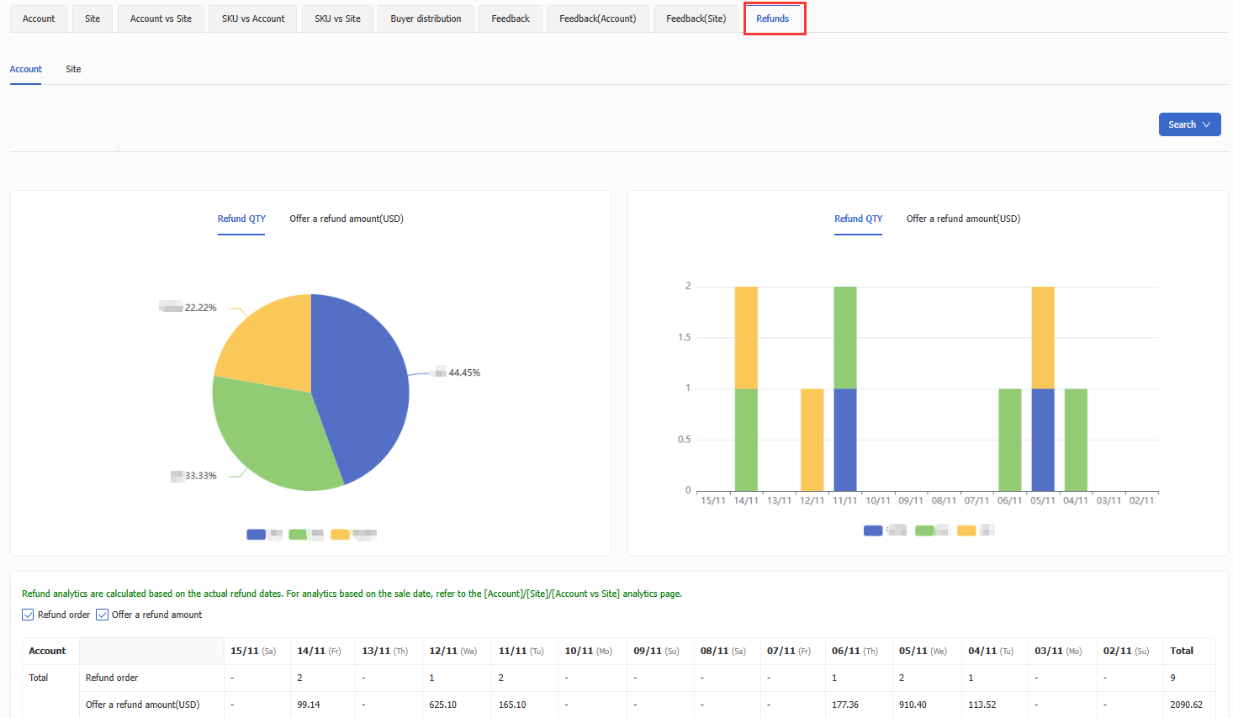Open the Feedback(Site) tab
1233x718 pixels.
[x=696, y=18]
